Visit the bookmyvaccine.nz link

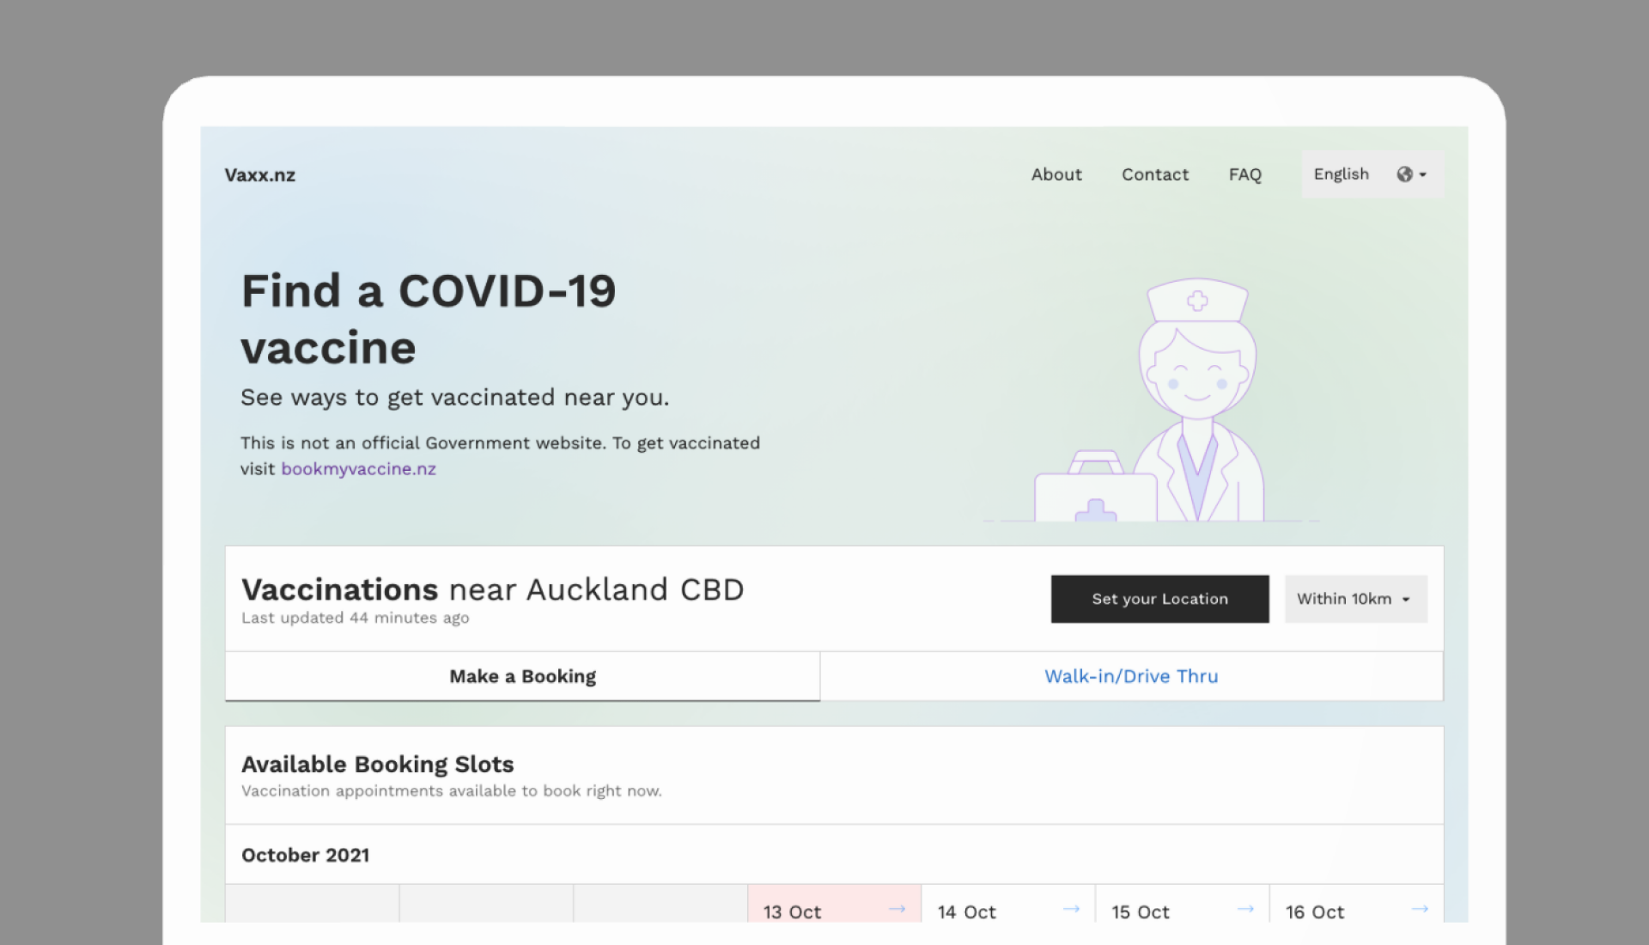[x=359, y=469]
